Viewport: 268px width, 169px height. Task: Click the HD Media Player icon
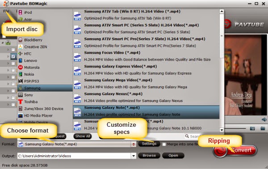point(21,116)
